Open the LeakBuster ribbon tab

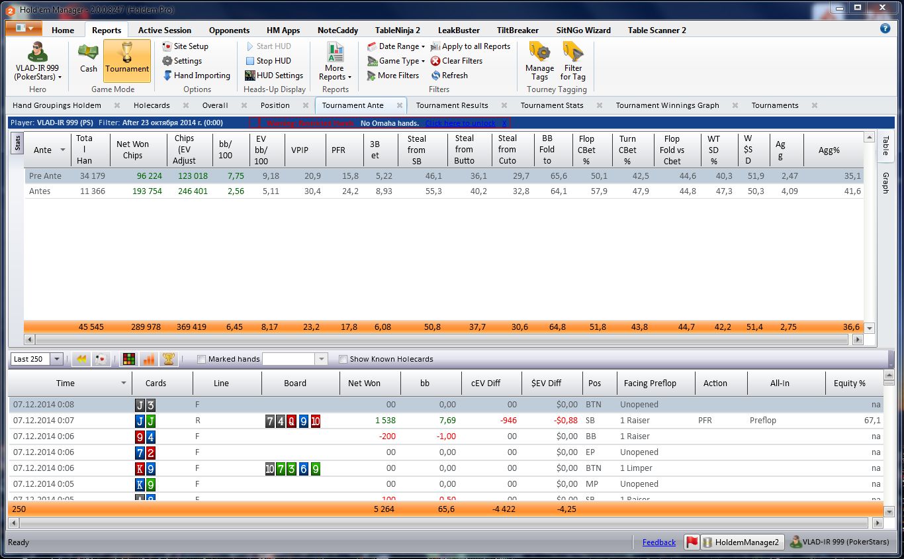click(459, 30)
